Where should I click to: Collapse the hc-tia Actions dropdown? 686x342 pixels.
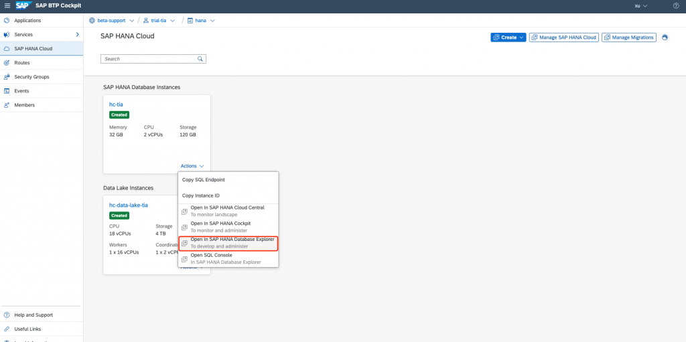[192, 166]
